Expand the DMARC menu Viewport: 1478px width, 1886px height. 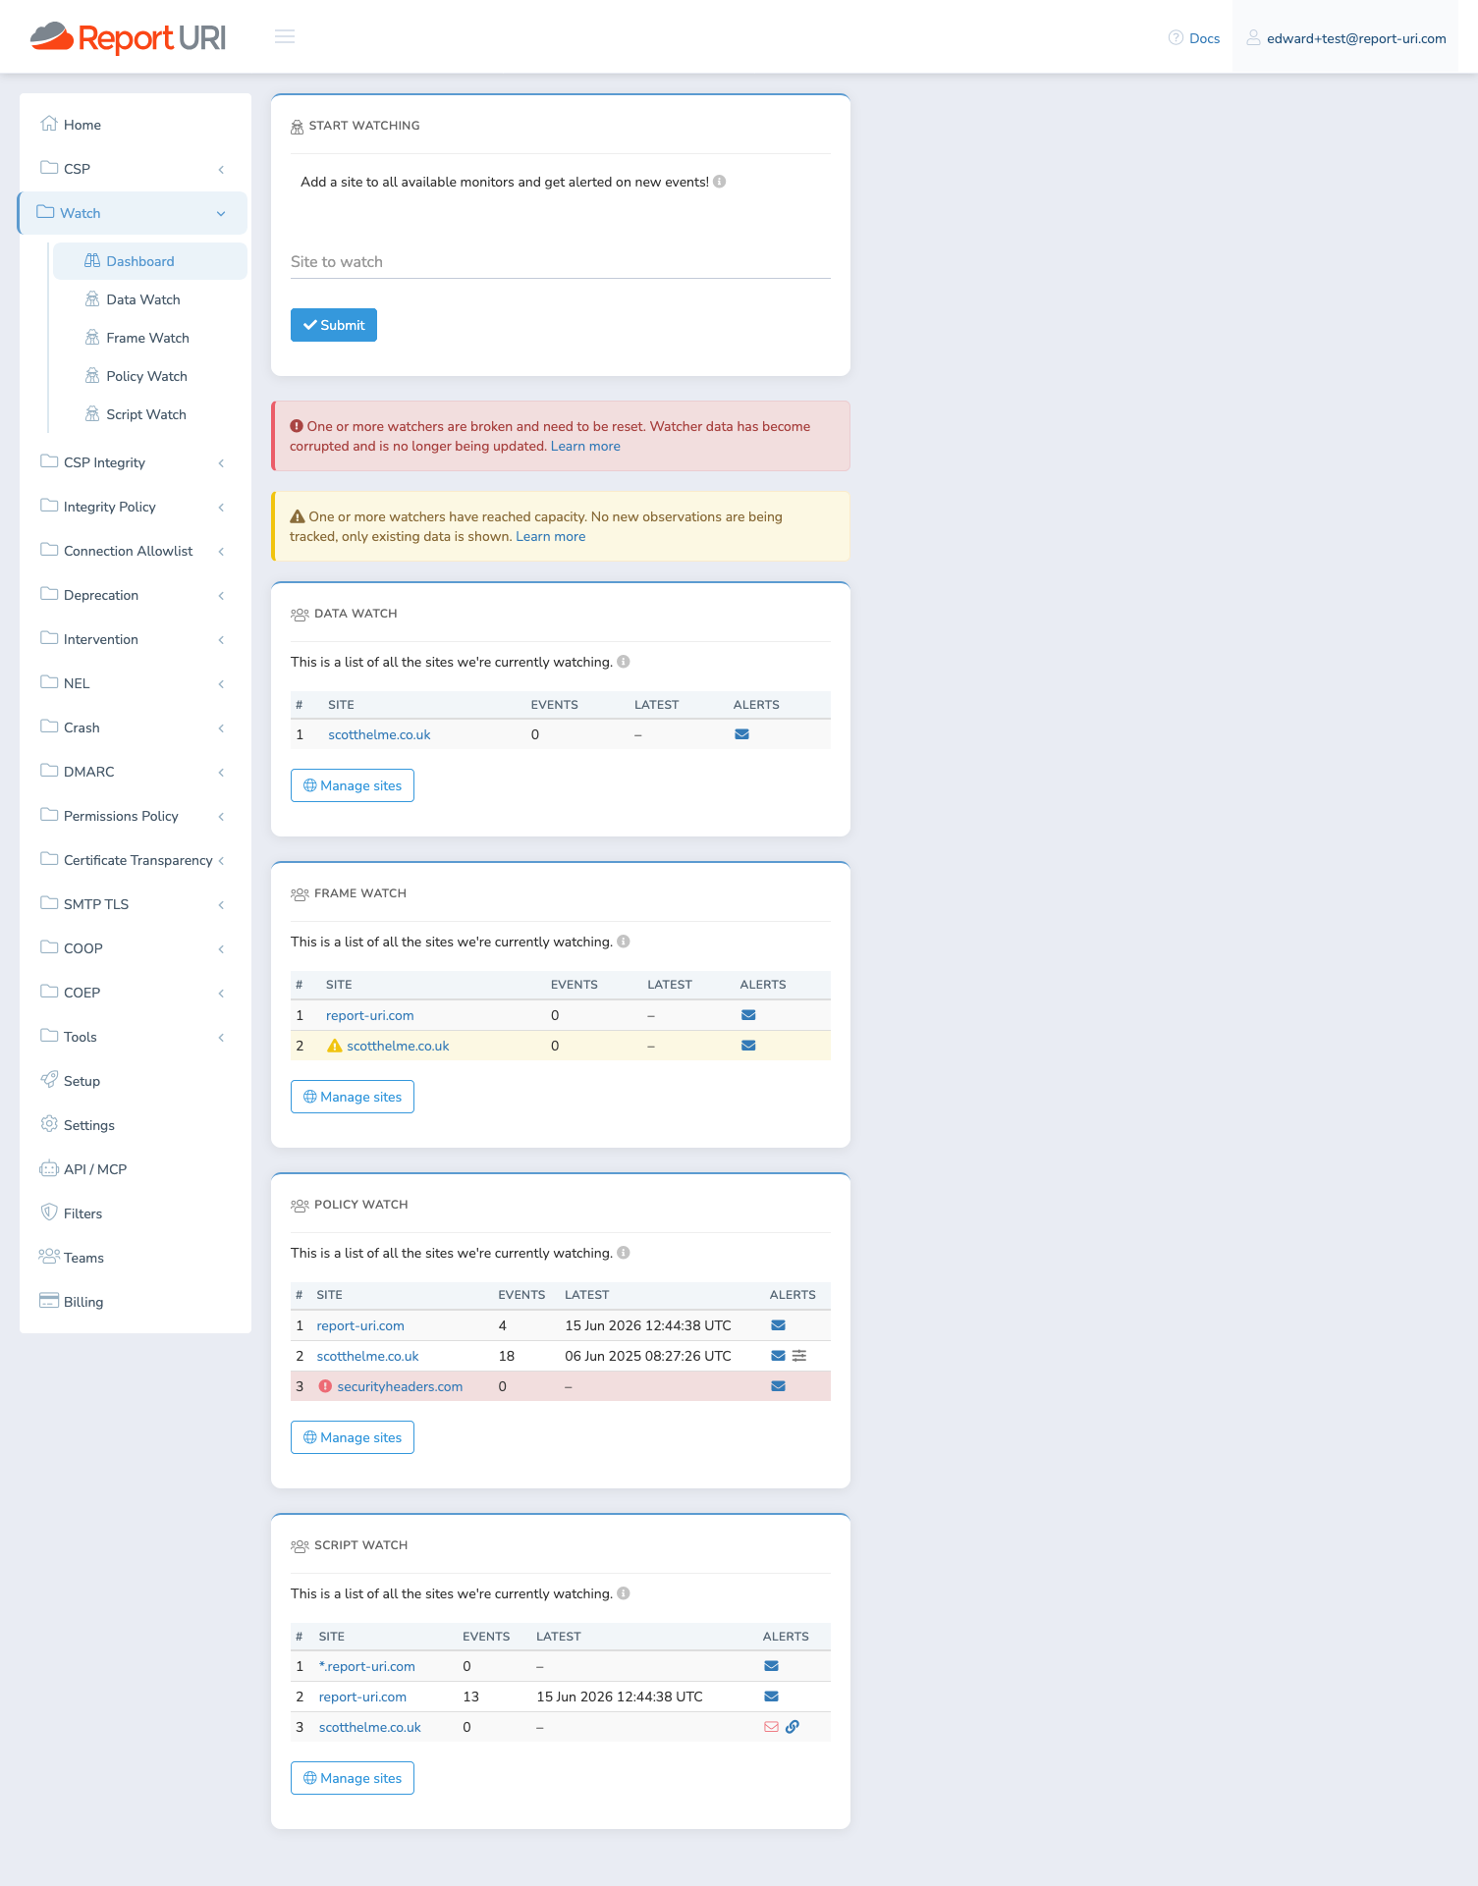click(136, 772)
